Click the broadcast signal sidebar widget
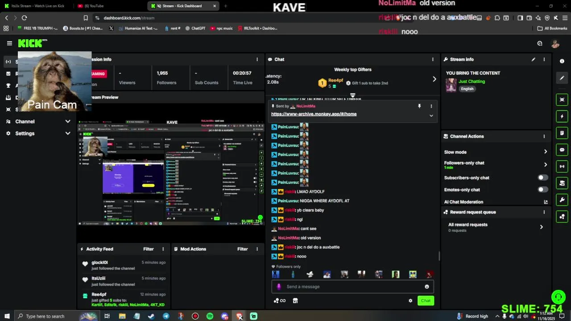 [562, 166]
